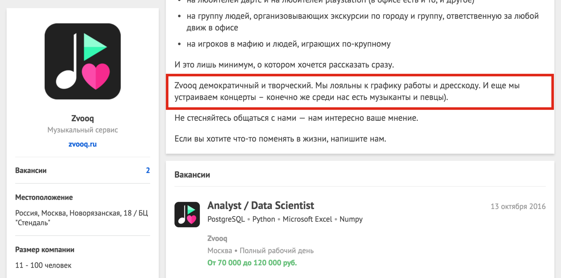Viewport: 561px width, 278px height.
Task: Open the Analyst / Data Scientist vacancy
Action: click(x=261, y=205)
